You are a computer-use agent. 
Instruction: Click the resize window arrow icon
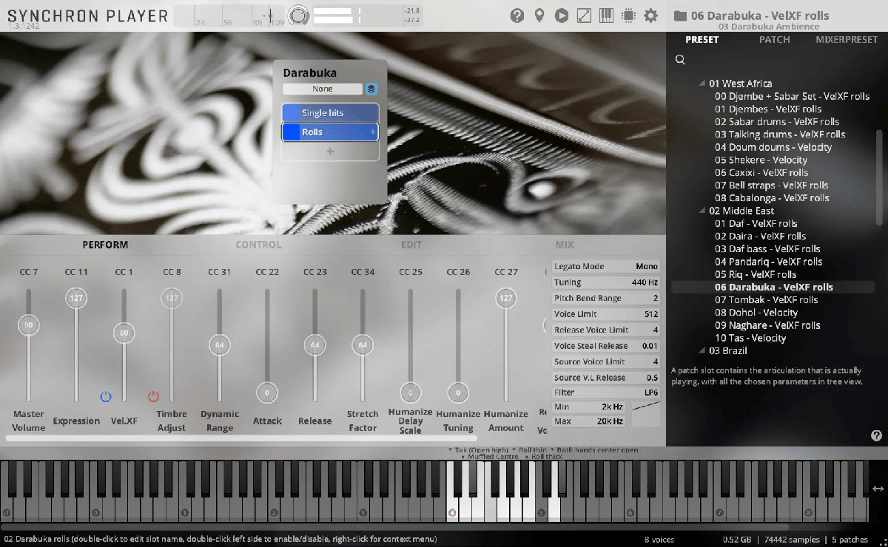click(x=584, y=16)
